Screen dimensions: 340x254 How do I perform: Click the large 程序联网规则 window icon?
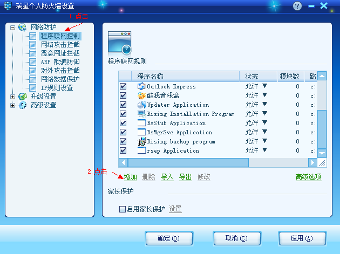(120, 43)
